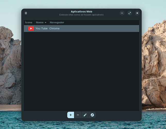The image size is (166, 129).
Task: Toggle the sort arrow next to Nome
Action: click(46, 23)
